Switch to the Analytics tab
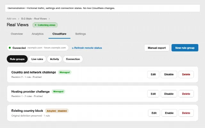The width and height of the screenshot is (205, 128). (x=37, y=34)
